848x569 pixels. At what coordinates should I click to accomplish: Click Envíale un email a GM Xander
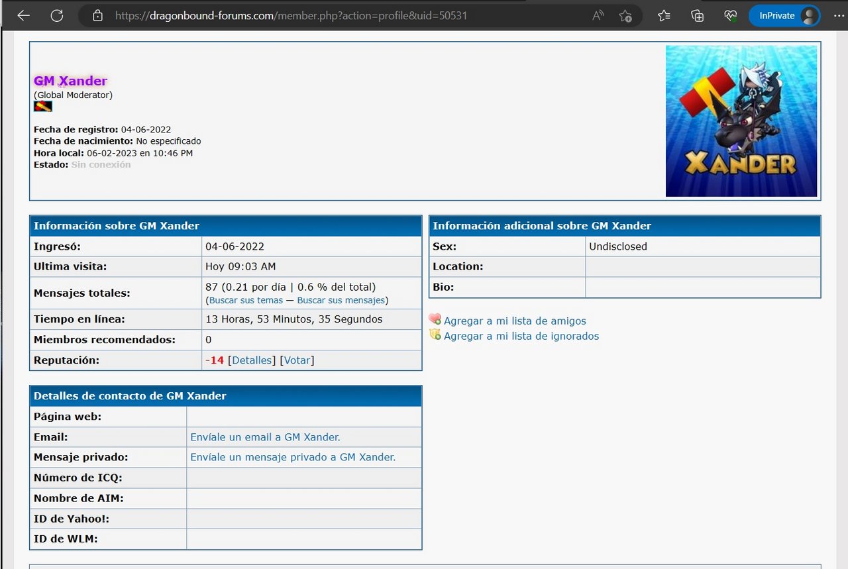pyautogui.click(x=265, y=437)
